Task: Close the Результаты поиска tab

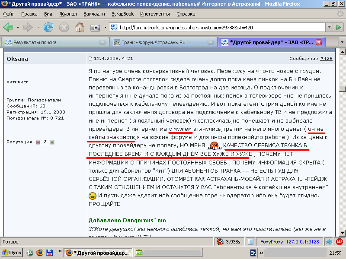Action: (103, 42)
